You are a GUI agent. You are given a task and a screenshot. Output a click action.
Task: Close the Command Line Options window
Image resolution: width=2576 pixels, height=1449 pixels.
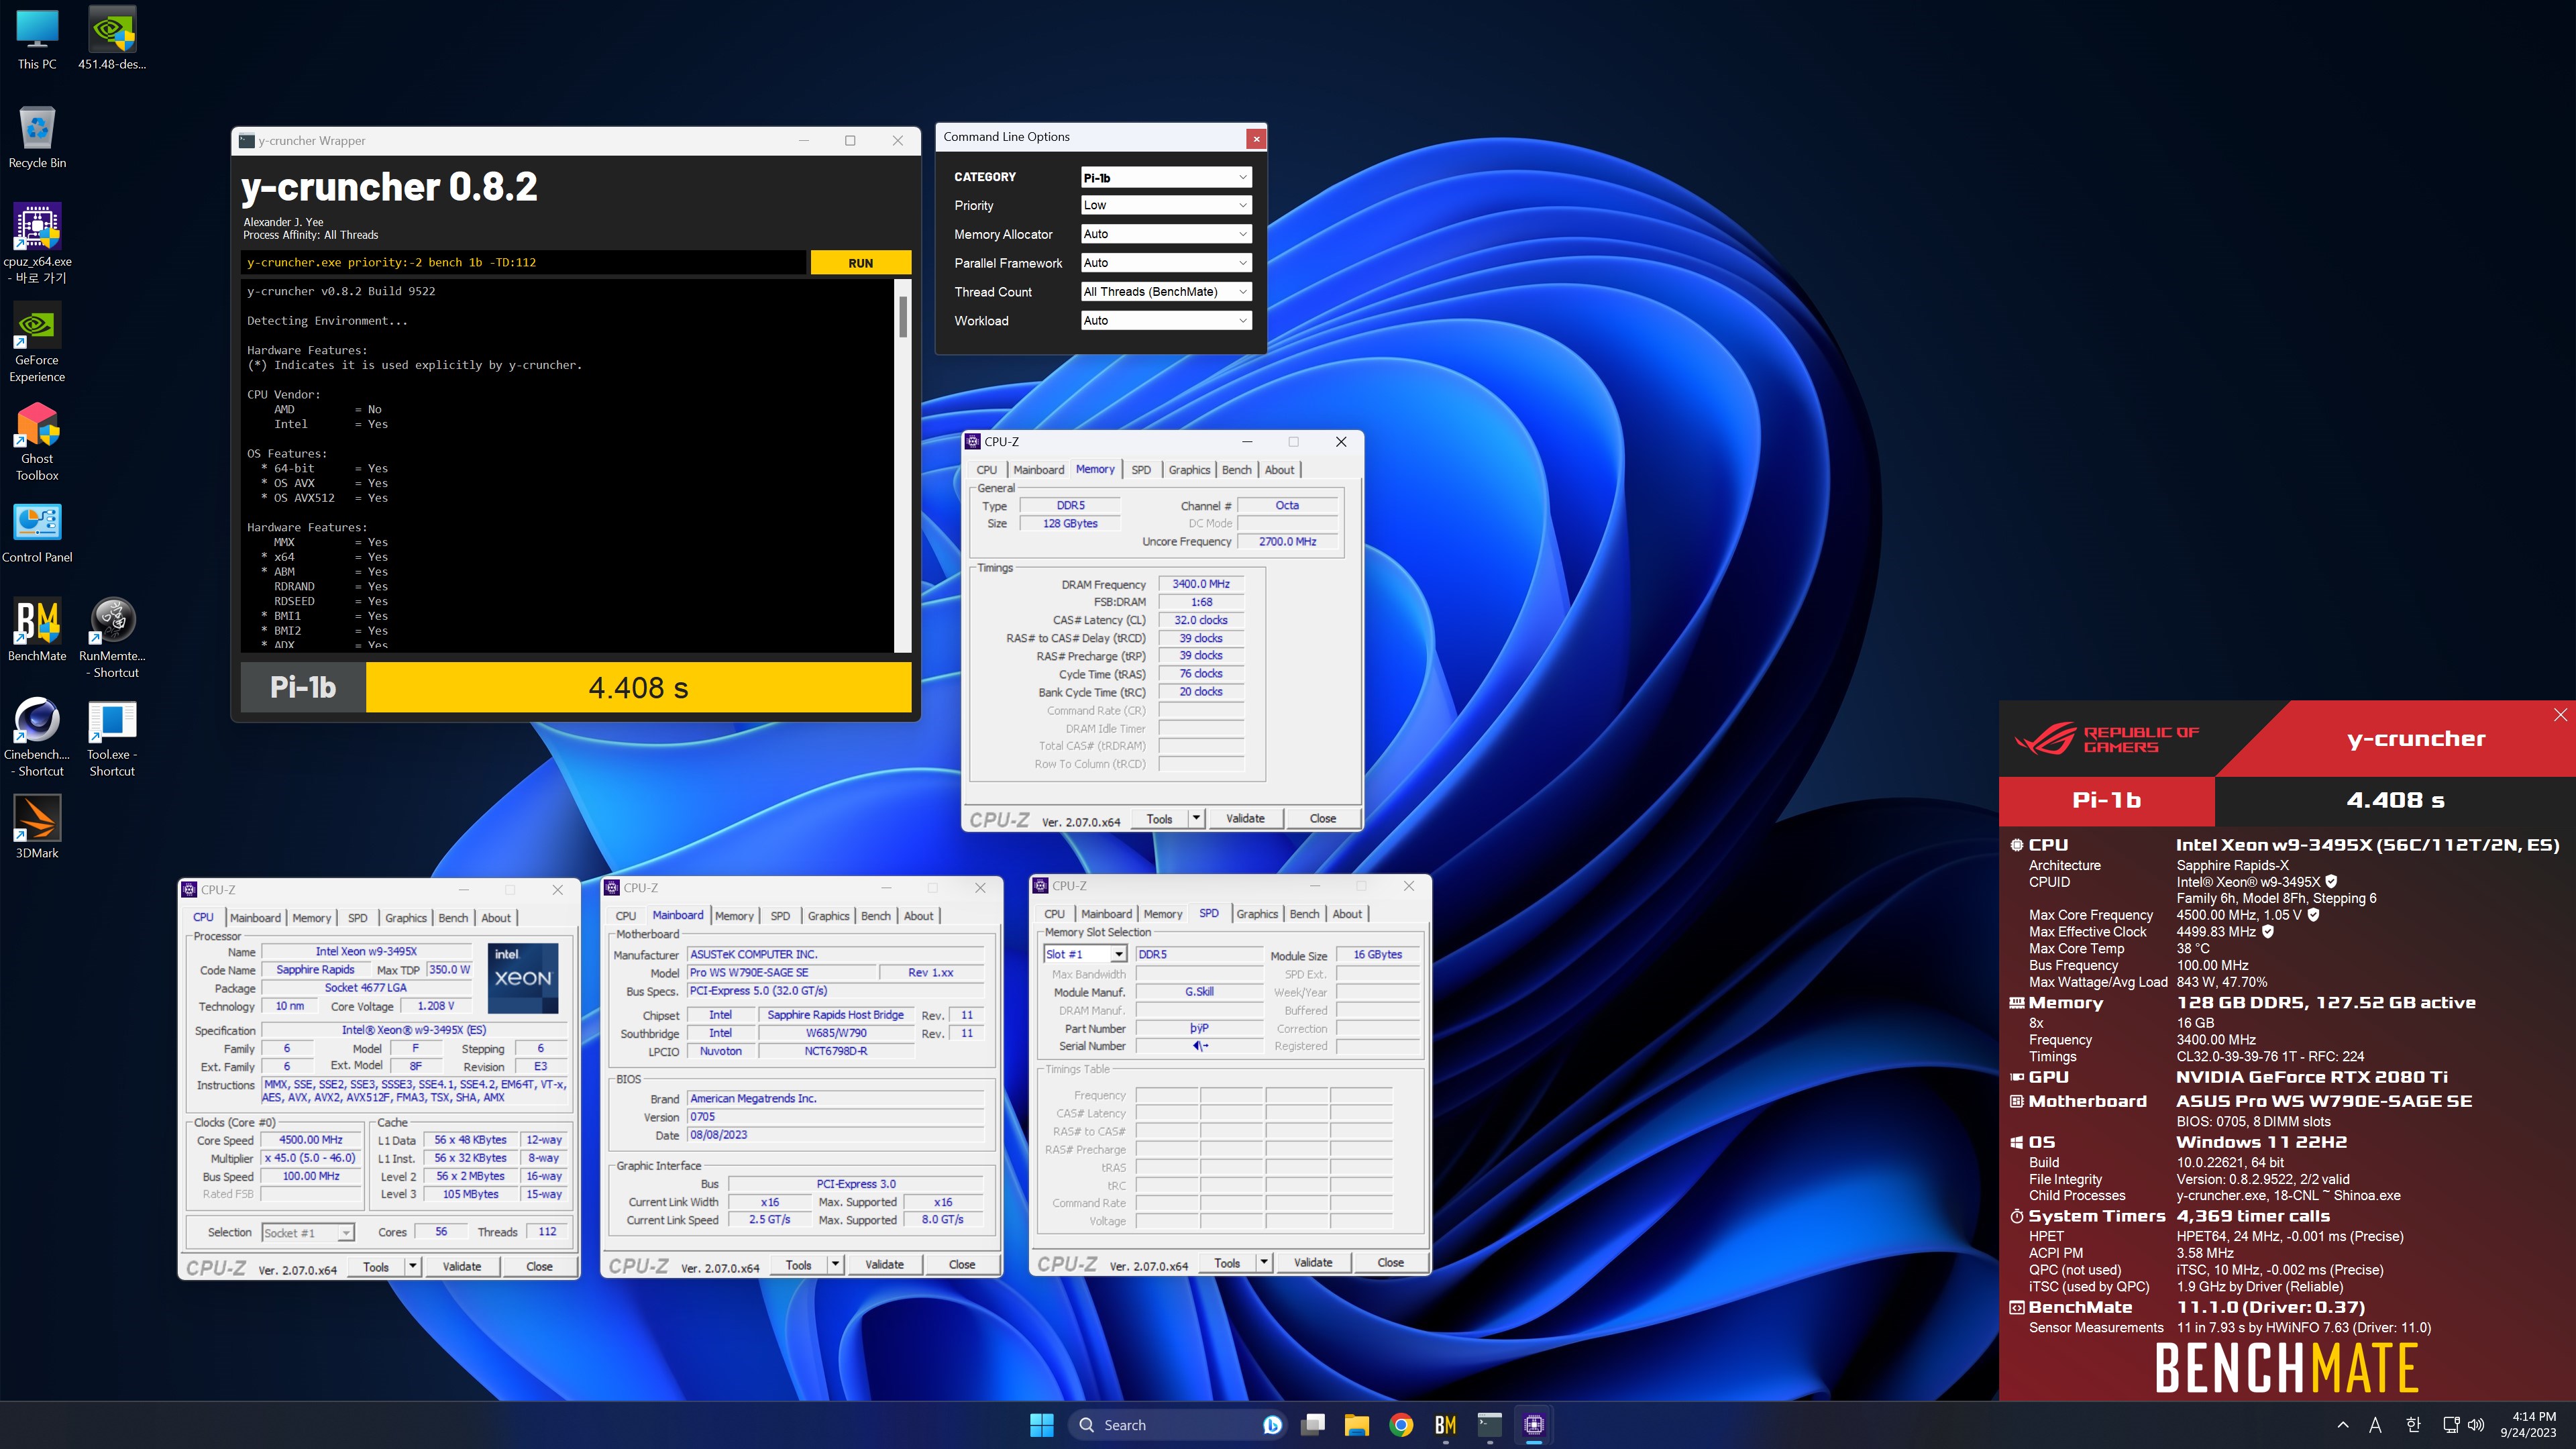point(1256,138)
